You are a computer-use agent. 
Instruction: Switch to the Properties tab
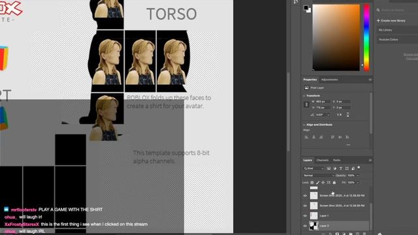tap(310, 80)
